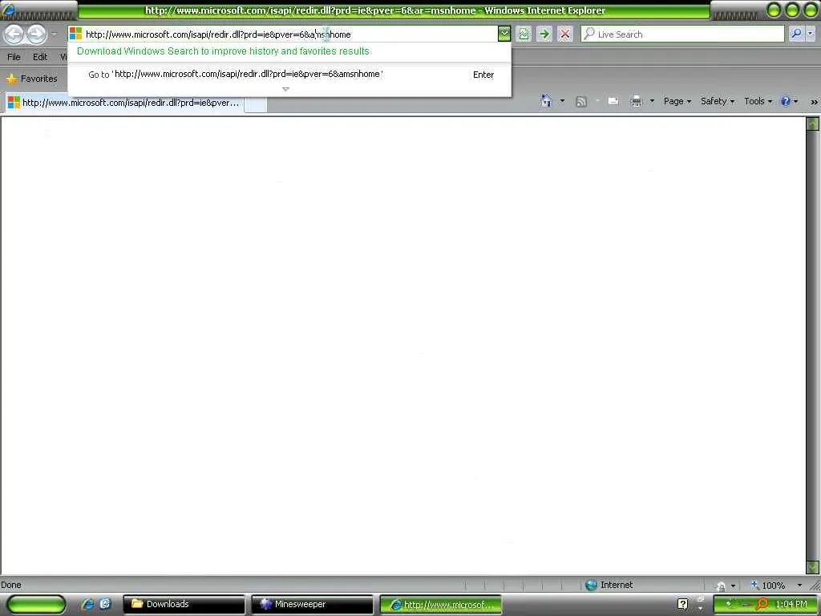The width and height of the screenshot is (821, 616).
Task: Open the search provider options dropdown
Action: pyautogui.click(x=811, y=34)
